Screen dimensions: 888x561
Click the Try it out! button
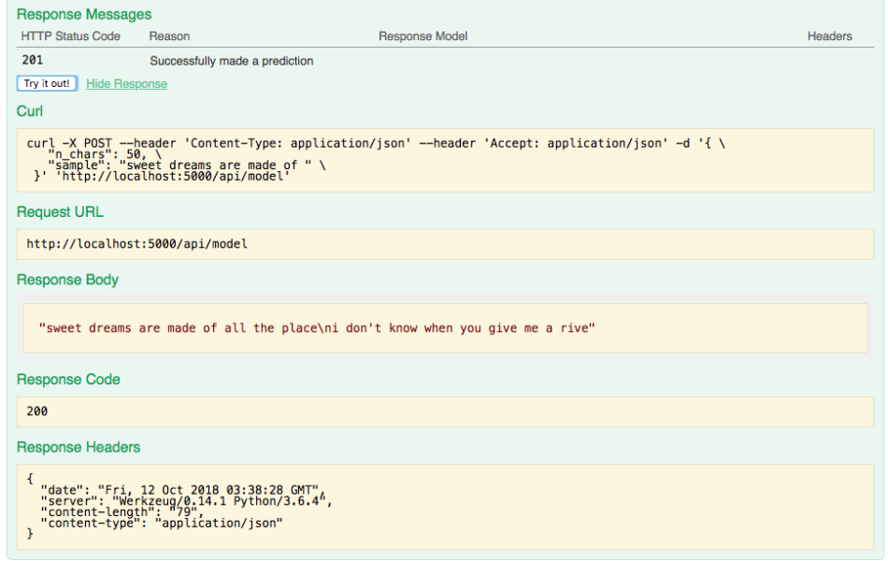coord(47,83)
